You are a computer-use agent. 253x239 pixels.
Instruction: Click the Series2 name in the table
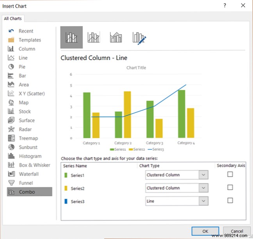pyautogui.click(x=78, y=188)
